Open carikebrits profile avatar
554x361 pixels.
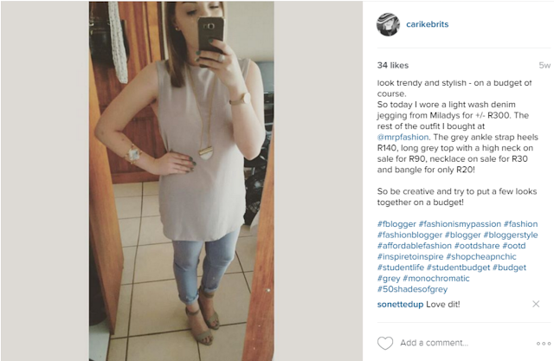(x=388, y=25)
